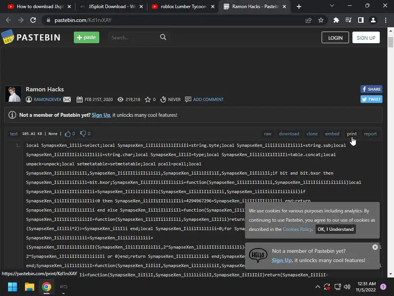The image size is (394, 296).
Task: Click the paste title Ramon Hacks
Action: point(45,89)
